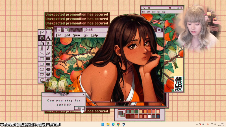Image resolution: width=226 pixels, height=127 pixels.
Task: Pick the dark brown color swatch
Action: pos(128,116)
